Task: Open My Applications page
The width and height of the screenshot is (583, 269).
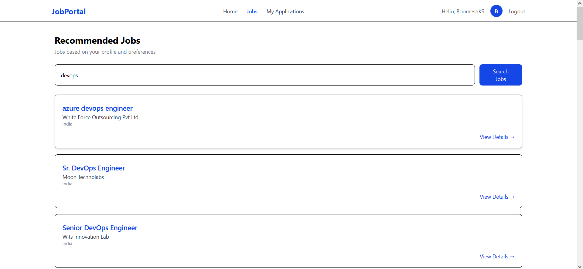Action: (285, 12)
